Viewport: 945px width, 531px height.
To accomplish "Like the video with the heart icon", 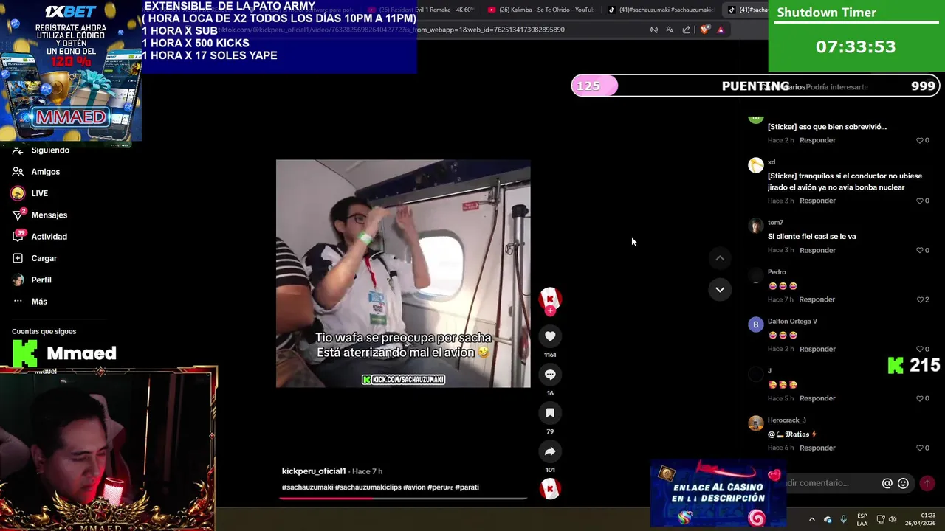I will click(x=550, y=336).
